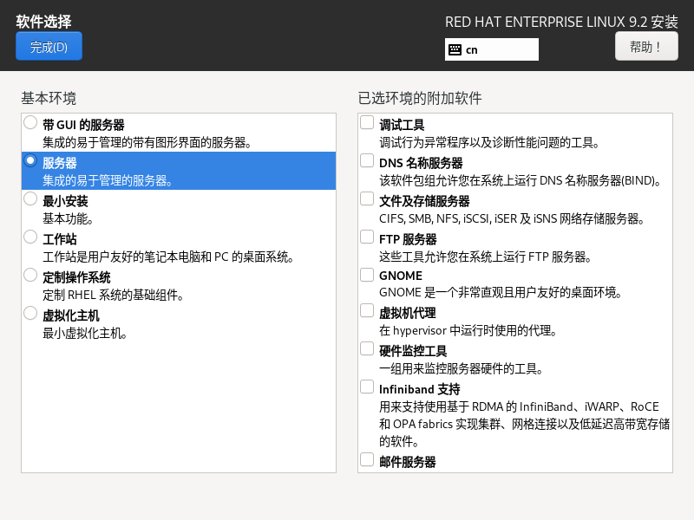Tick Infiniband 支持 checkbox

[368, 387]
